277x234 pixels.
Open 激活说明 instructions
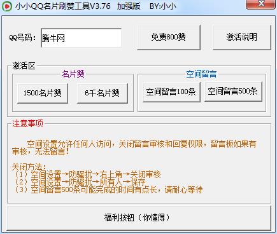point(242,38)
